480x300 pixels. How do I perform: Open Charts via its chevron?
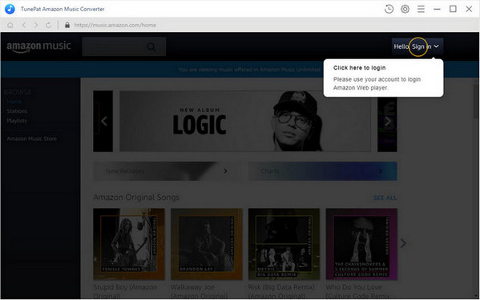click(381, 170)
